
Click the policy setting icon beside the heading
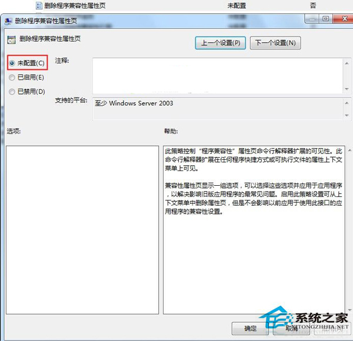tap(12, 39)
